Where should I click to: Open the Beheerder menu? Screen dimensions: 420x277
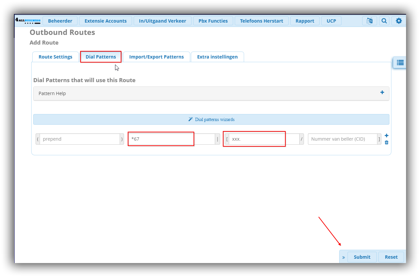pos(60,21)
